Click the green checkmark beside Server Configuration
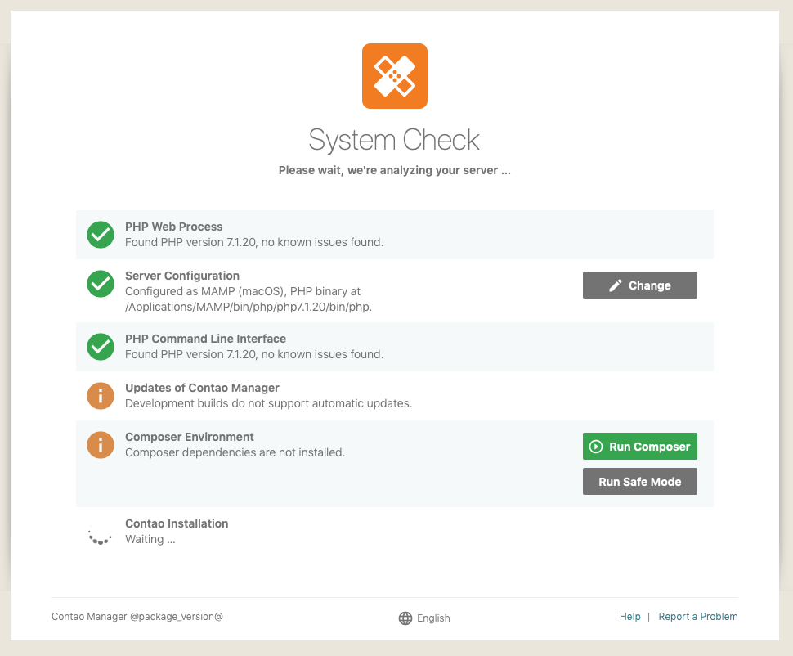Screen dimensions: 793x656 coord(100,284)
